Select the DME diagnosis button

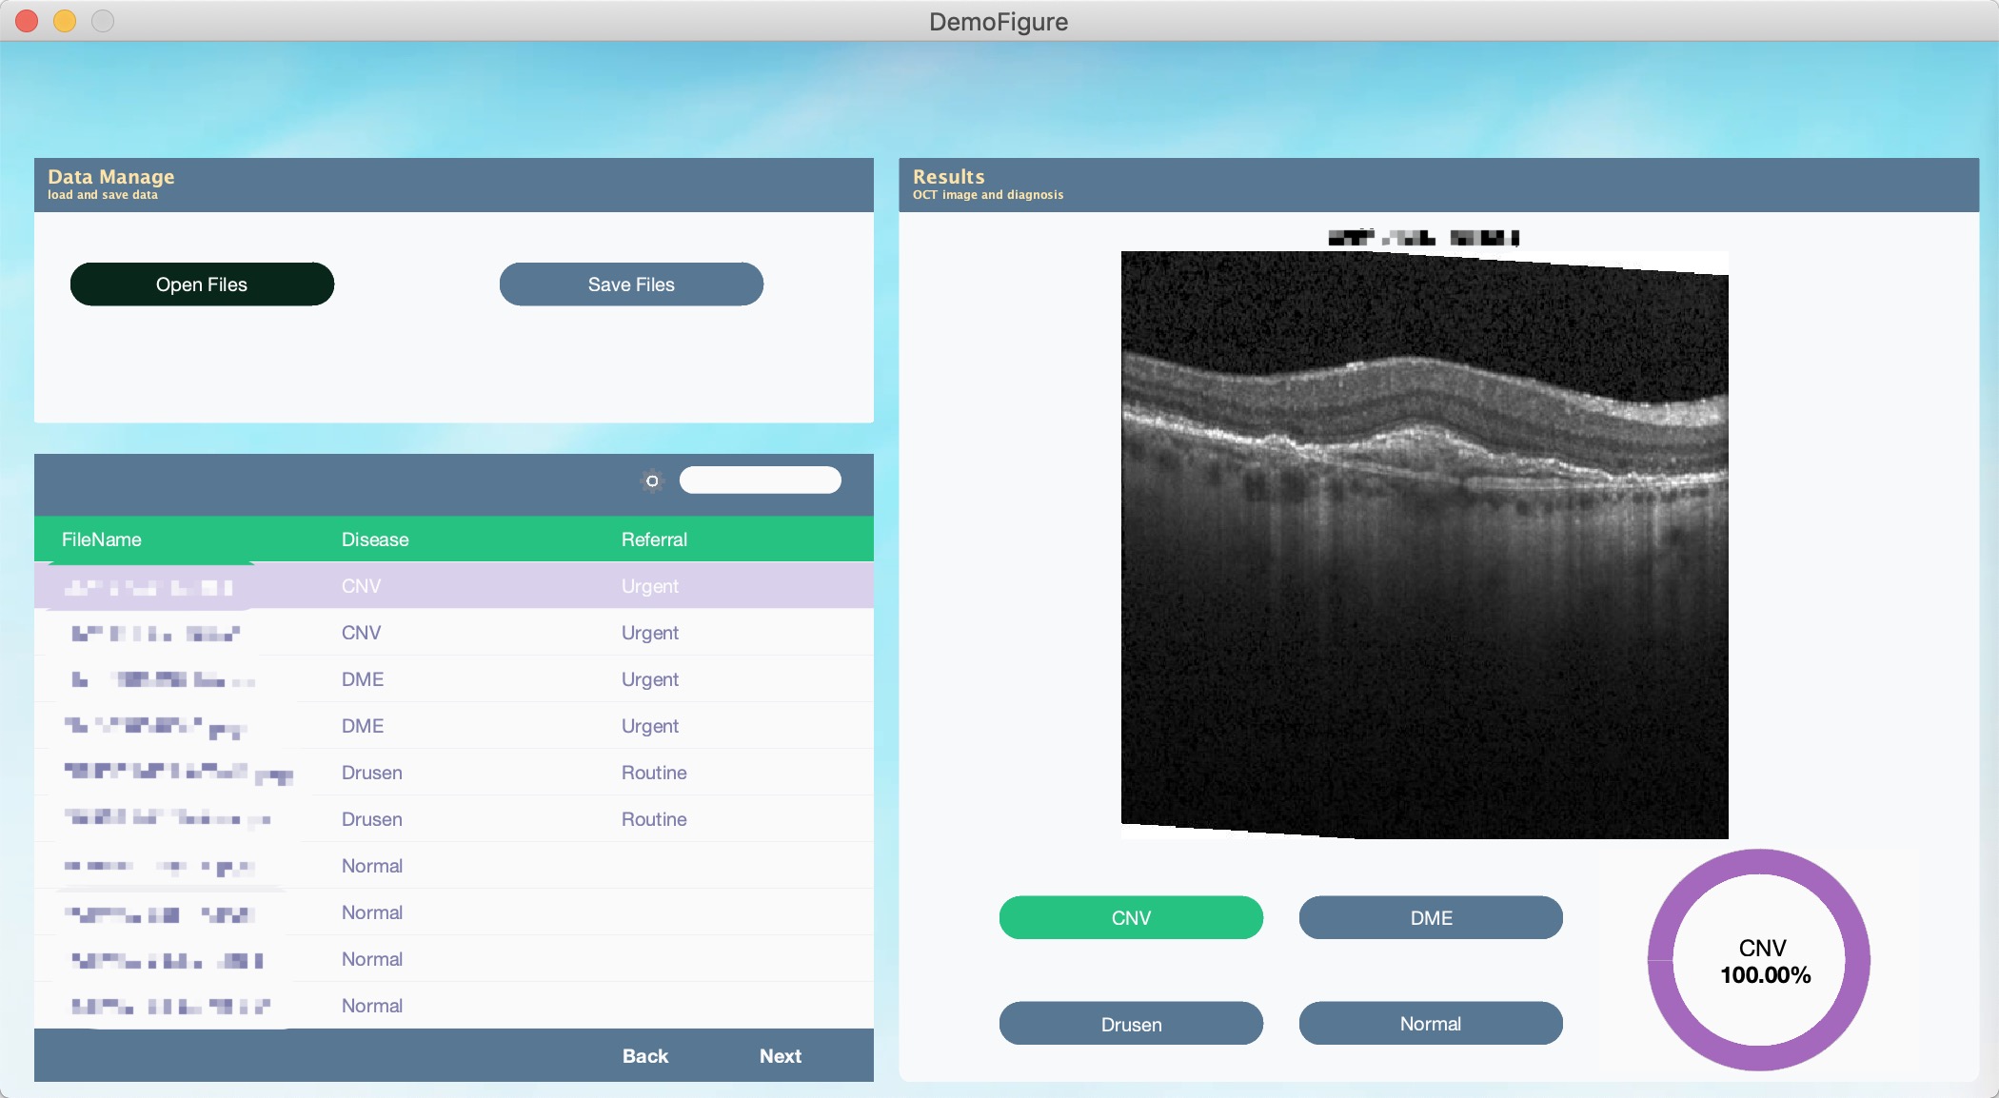[1430, 917]
